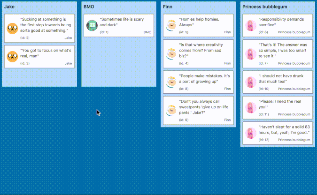Image resolution: width=317 pixels, height=195 pixels.
Task: Click quote text 'Sucking at something is the first step'
Action: [x=46, y=25]
